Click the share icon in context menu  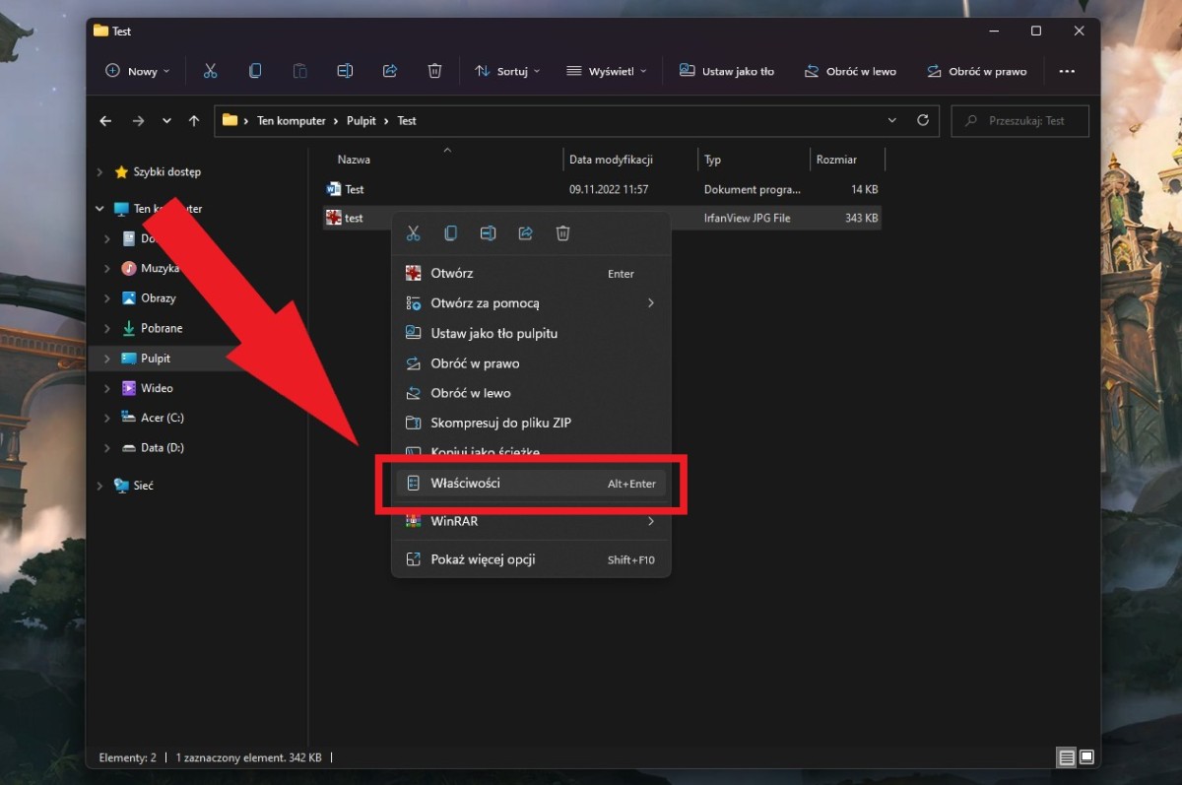[x=525, y=233]
